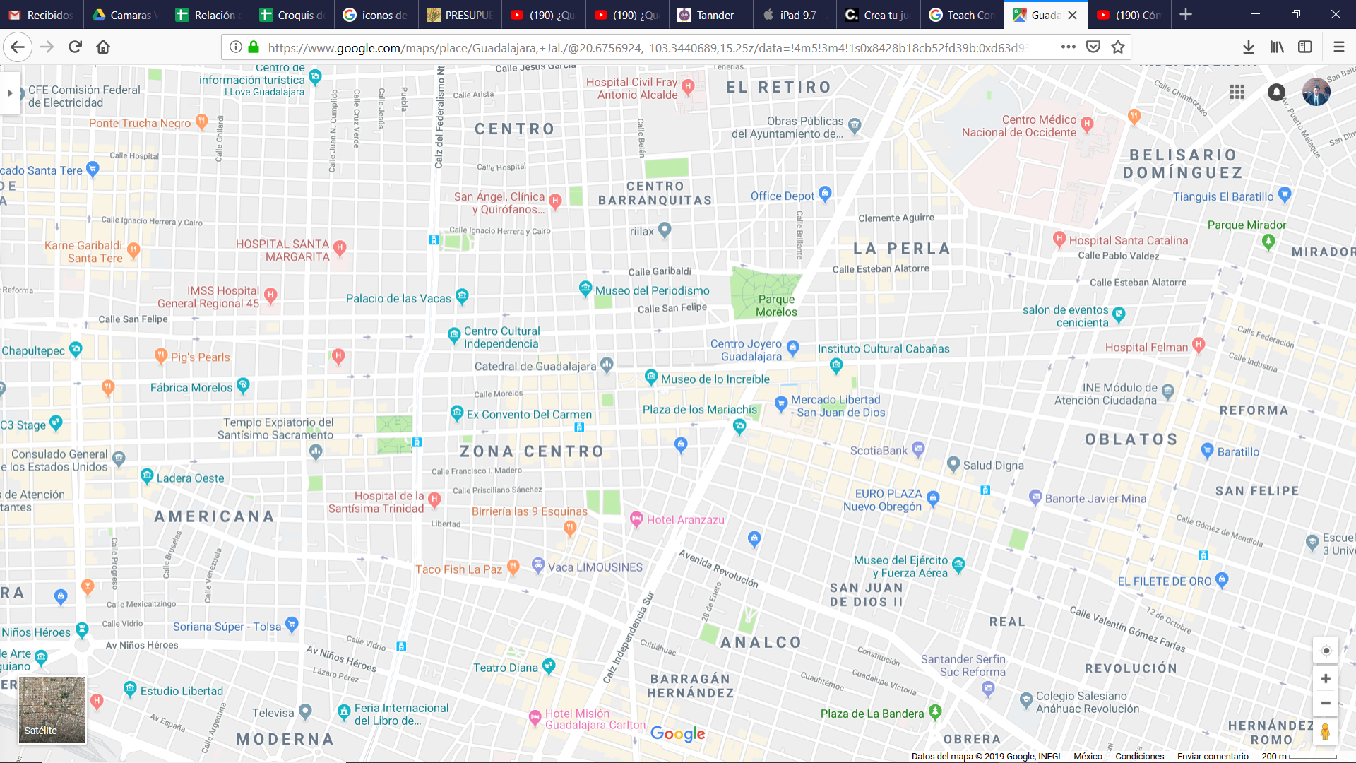Open the Google apps grid

[1237, 93]
